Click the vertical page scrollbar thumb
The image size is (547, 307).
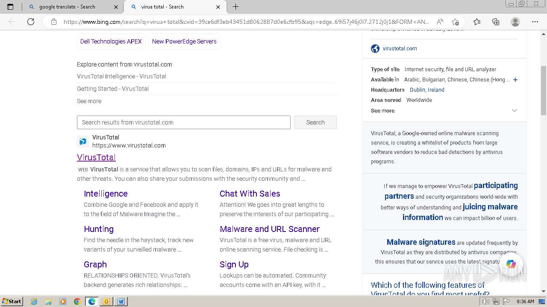click(x=543, y=90)
